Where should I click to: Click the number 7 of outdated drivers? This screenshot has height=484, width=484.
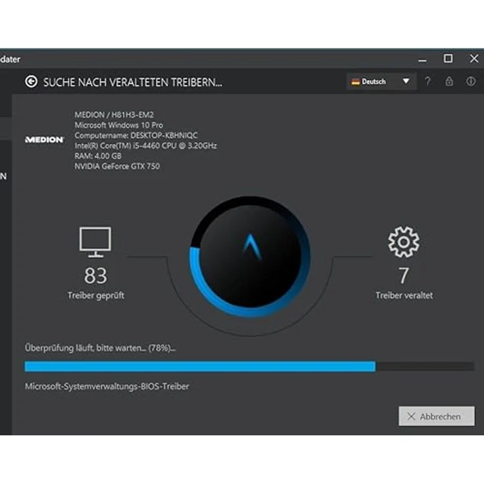403,276
